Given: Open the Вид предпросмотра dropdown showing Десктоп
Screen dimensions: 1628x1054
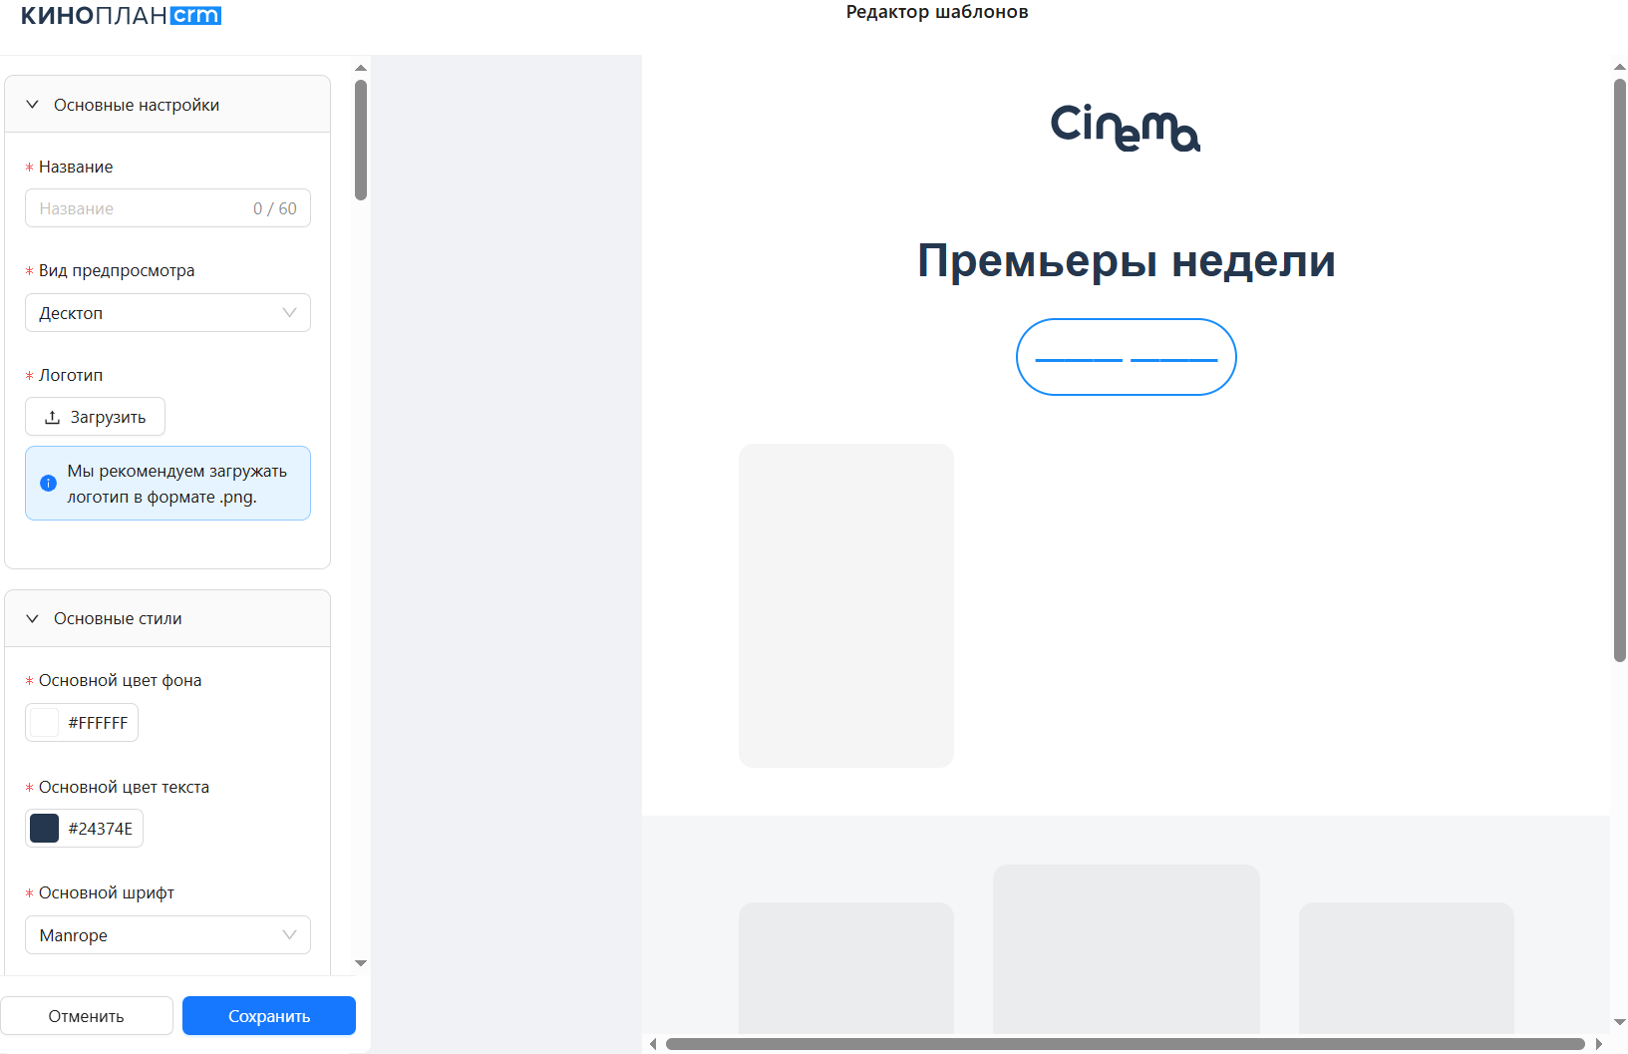Looking at the screenshot, I should (167, 313).
